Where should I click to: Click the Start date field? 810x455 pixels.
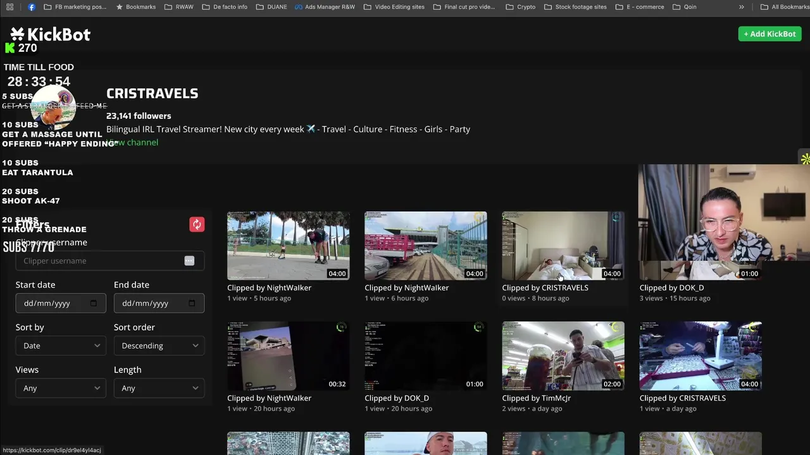pos(61,303)
